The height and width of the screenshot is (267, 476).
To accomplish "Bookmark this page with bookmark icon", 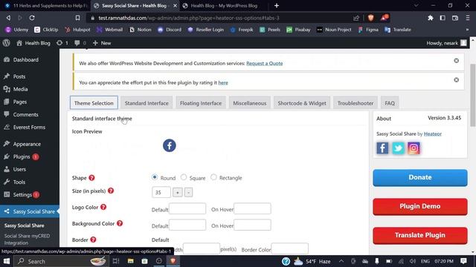I will pos(77,18).
